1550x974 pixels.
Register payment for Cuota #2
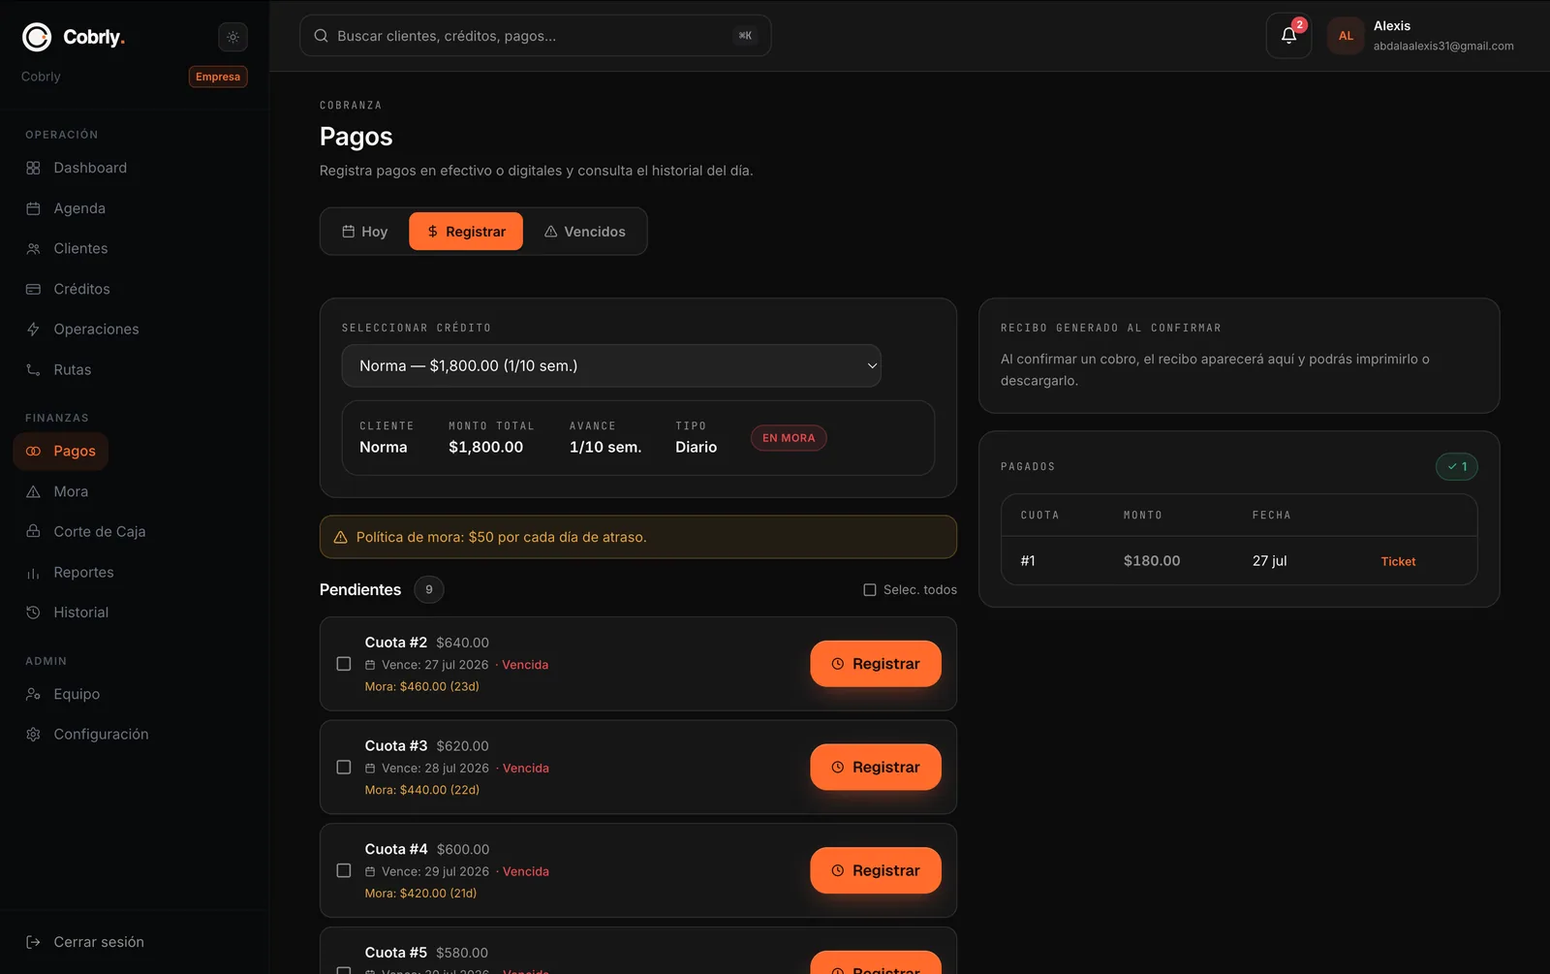click(876, 664)
